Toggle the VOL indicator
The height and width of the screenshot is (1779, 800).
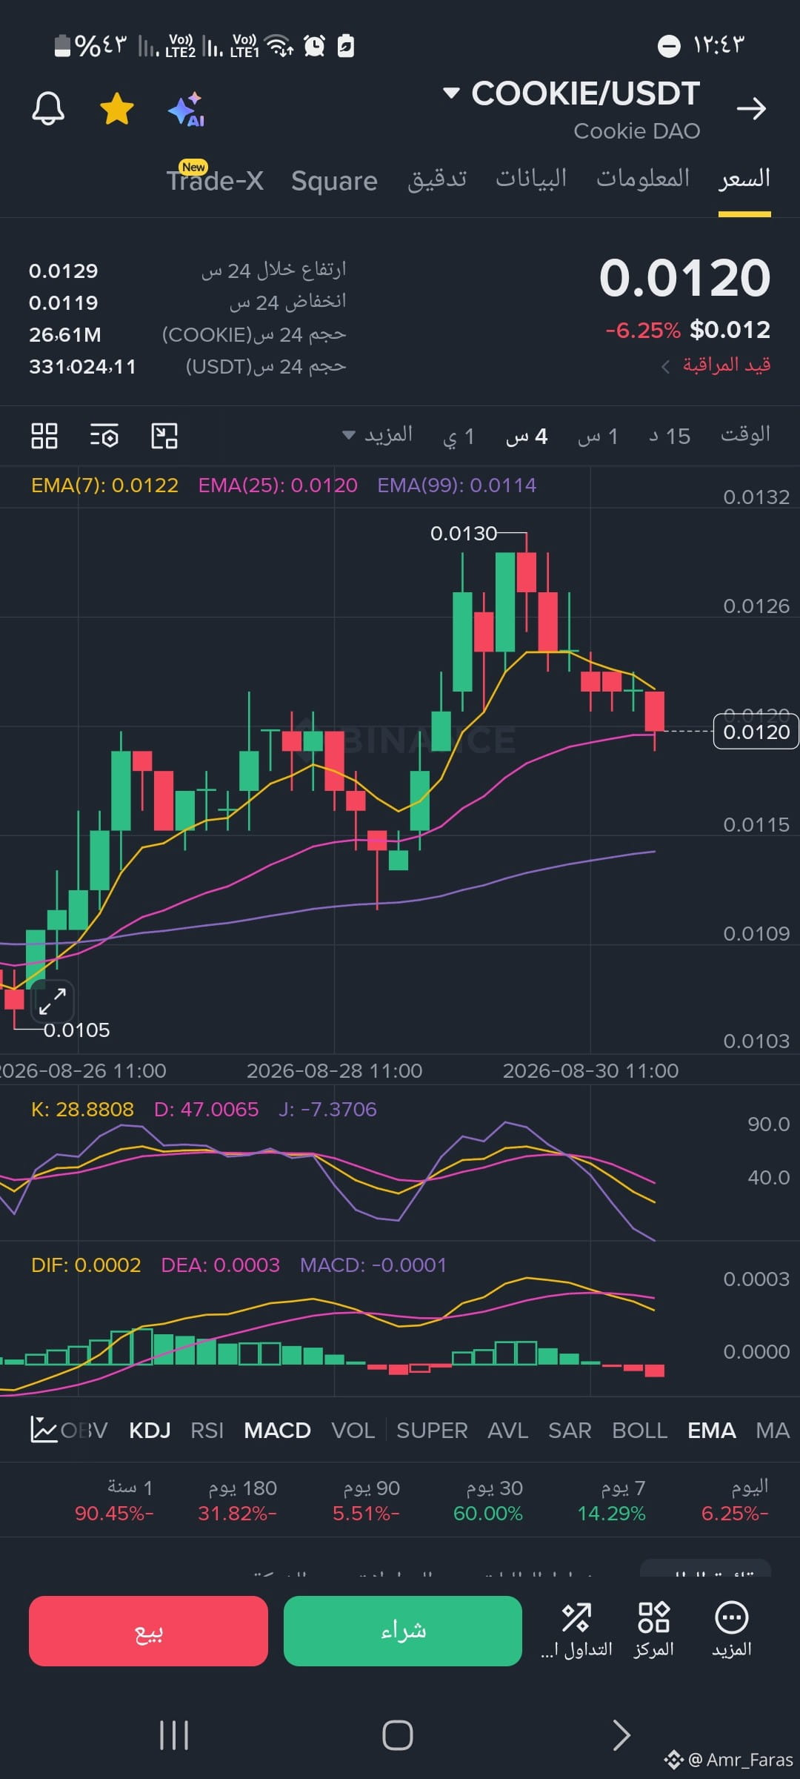click(x=353, y=1430)
